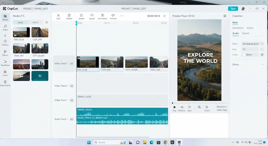Toggle V2 badge on Video Track 2 row
This screenshot has width=268, height=146.
coord(71,86)
